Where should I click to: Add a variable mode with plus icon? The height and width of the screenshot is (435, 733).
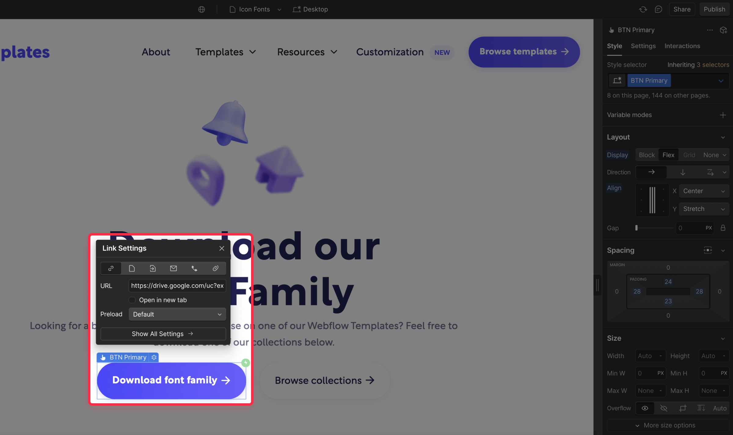[x=723, y=115]
